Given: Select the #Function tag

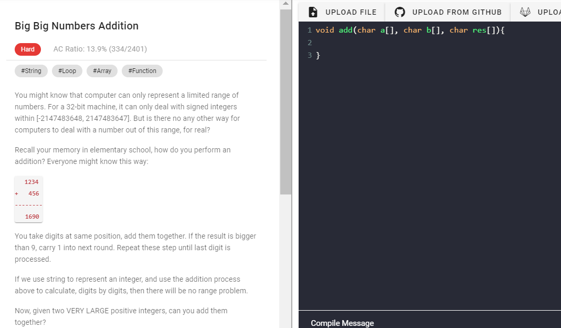Looking at the screenshot, I should (x=142, y=70).
